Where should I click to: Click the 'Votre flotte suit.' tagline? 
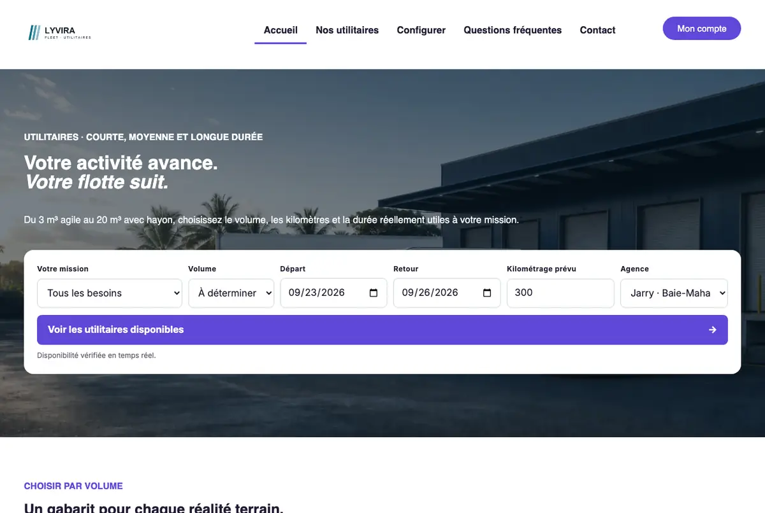coord(96,183)
